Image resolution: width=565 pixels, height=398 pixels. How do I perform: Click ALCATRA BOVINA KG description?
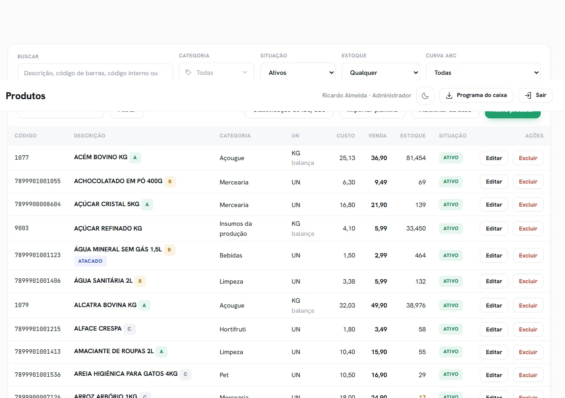105,305
